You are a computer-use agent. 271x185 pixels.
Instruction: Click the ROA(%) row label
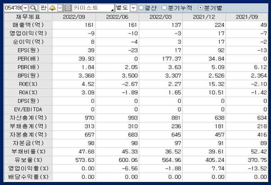[x=28, y=93]
